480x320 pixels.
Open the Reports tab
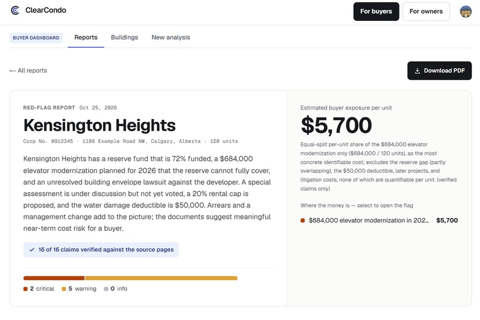tap(86, 38)
